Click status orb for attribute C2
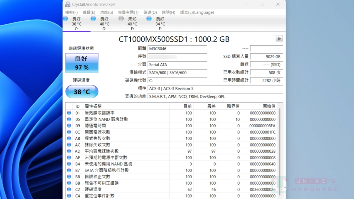The height and width of the screenshot is (199, 354). [69, 189]
